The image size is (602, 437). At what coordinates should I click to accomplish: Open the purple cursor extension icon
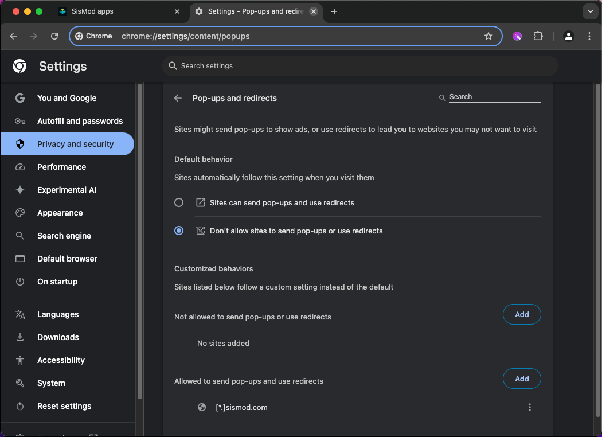click(x=517, y=36)
